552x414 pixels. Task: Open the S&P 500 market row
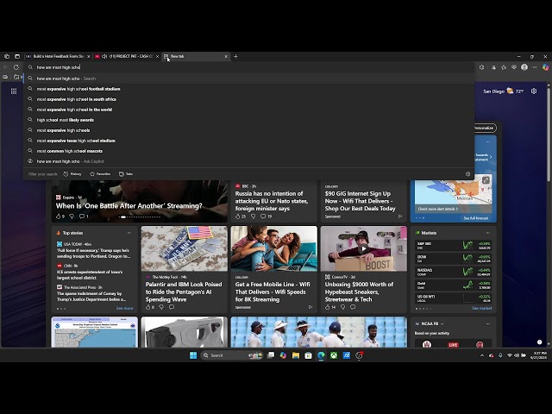click(x=454, y=245)
